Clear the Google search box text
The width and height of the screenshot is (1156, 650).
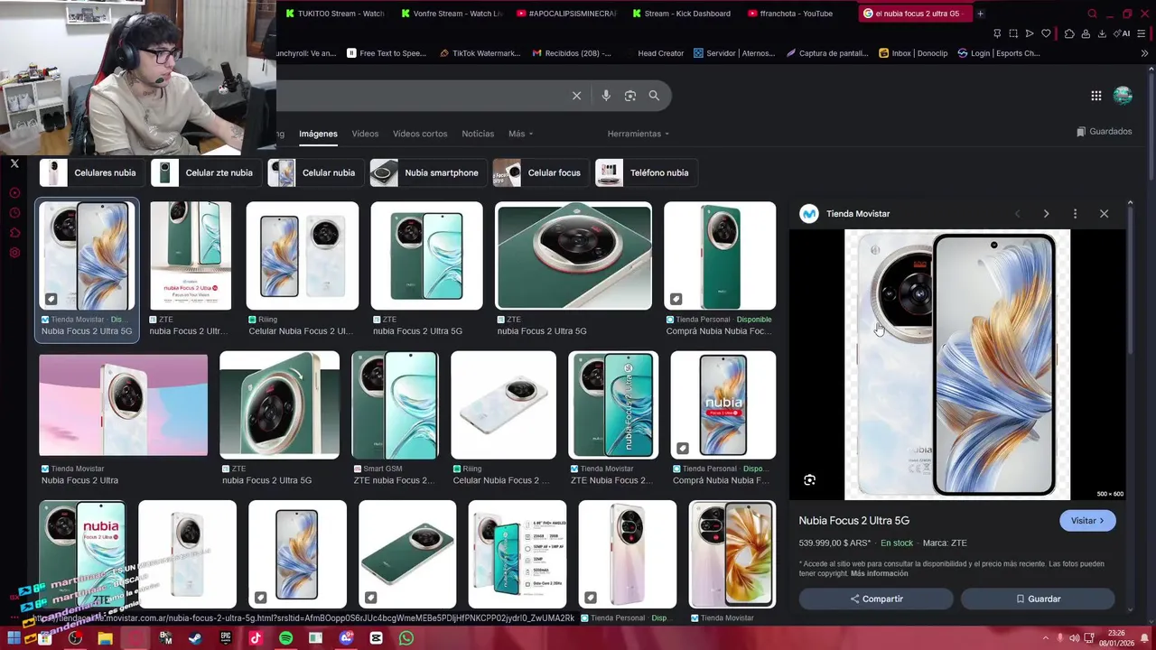pyautogui.click(x=576, y=96)
